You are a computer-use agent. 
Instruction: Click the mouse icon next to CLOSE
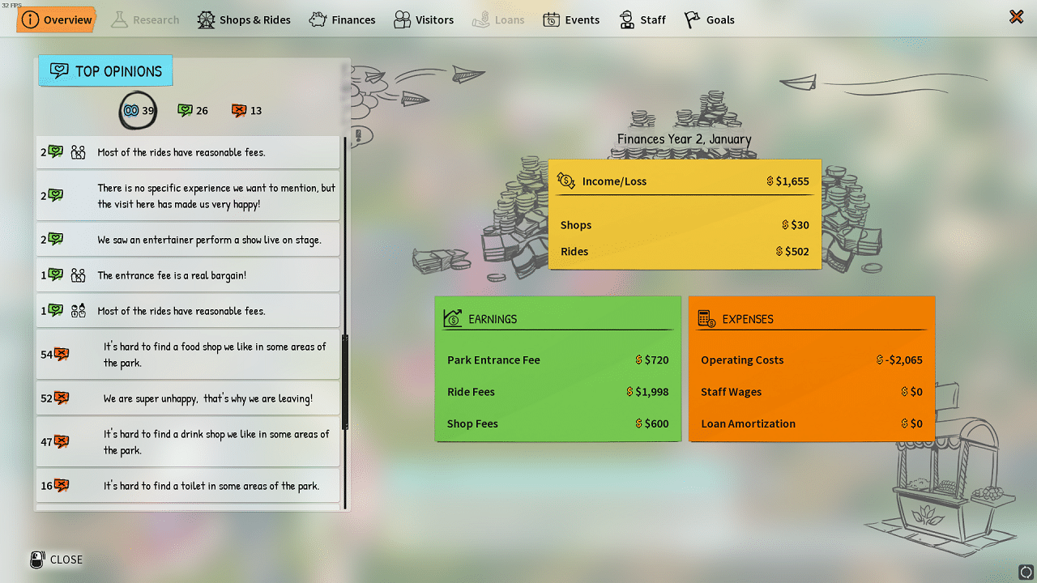pyautogui.click(x=37, y=560)
